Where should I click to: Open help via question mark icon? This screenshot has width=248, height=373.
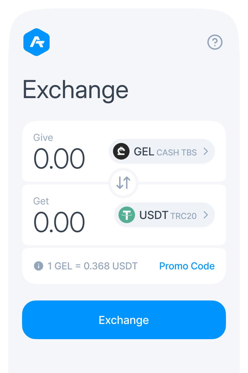tap(215, 42)
